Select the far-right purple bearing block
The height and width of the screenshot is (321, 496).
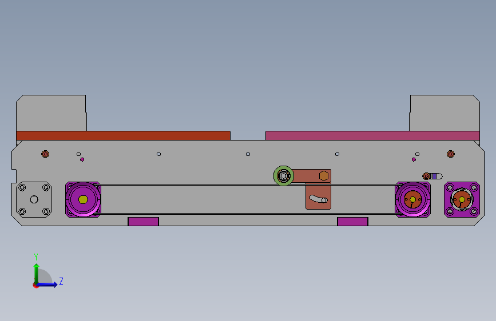pos(462,200)
